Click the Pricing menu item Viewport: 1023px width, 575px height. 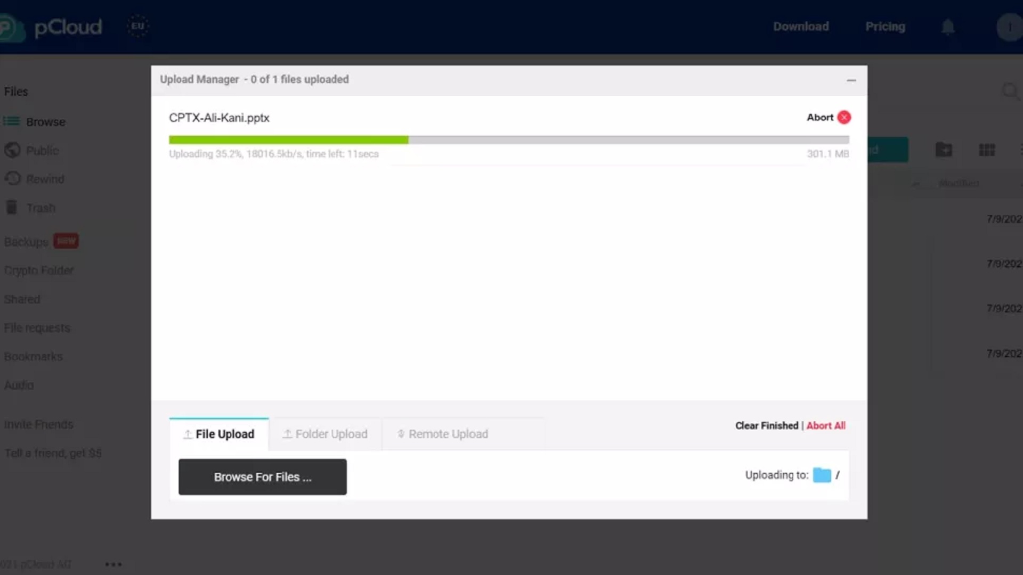[x=886, y=26]
